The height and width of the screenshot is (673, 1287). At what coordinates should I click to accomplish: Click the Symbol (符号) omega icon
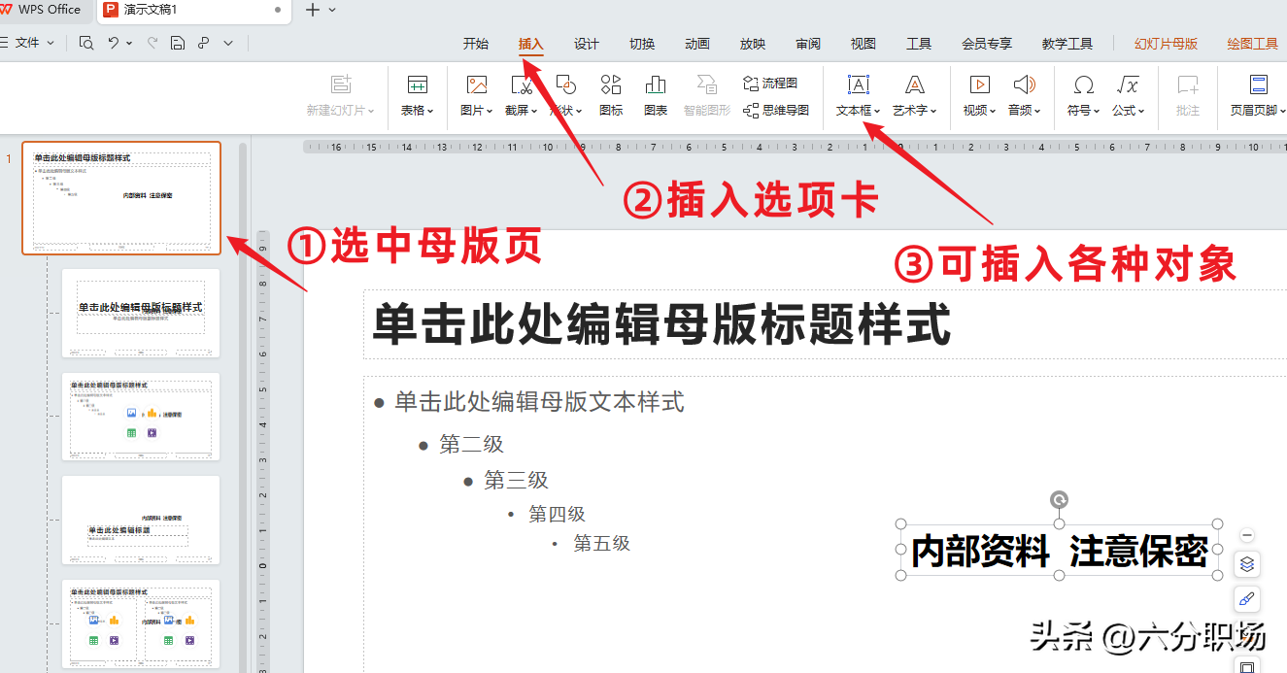click(x=1083, y=84)
